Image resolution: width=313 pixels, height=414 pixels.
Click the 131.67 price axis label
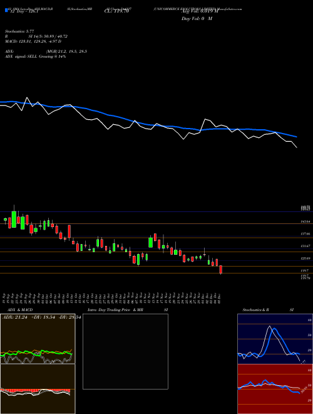click(x=305, y=246)
